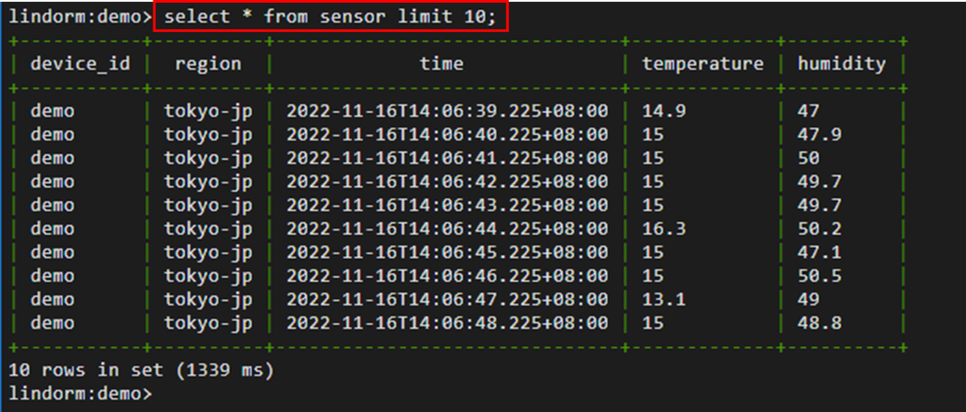The image size is (966, 412).
Task: Click the temperature value 14.9
Action: tap(665, 111)
